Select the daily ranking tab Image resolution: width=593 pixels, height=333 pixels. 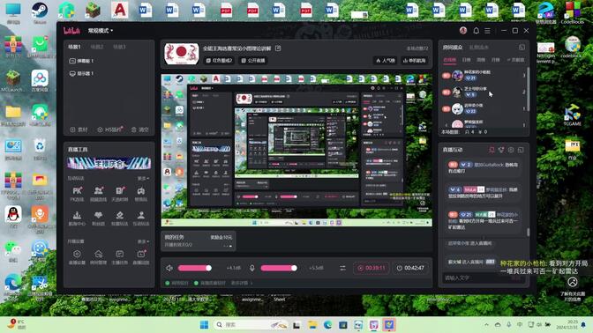[x=466, y=60]
